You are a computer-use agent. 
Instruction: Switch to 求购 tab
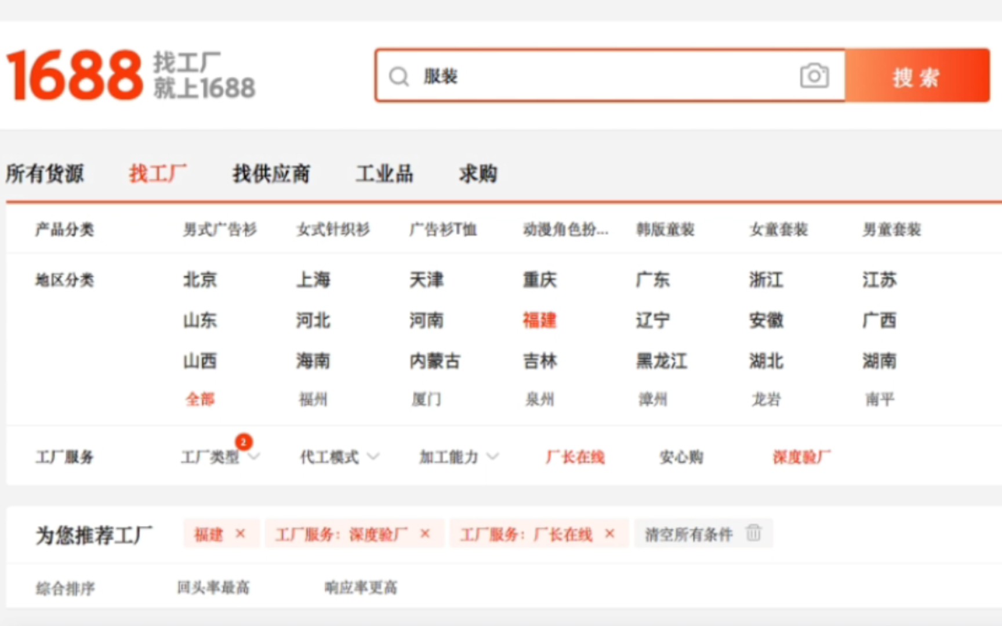pyautogui.click(x=478, y=173)
